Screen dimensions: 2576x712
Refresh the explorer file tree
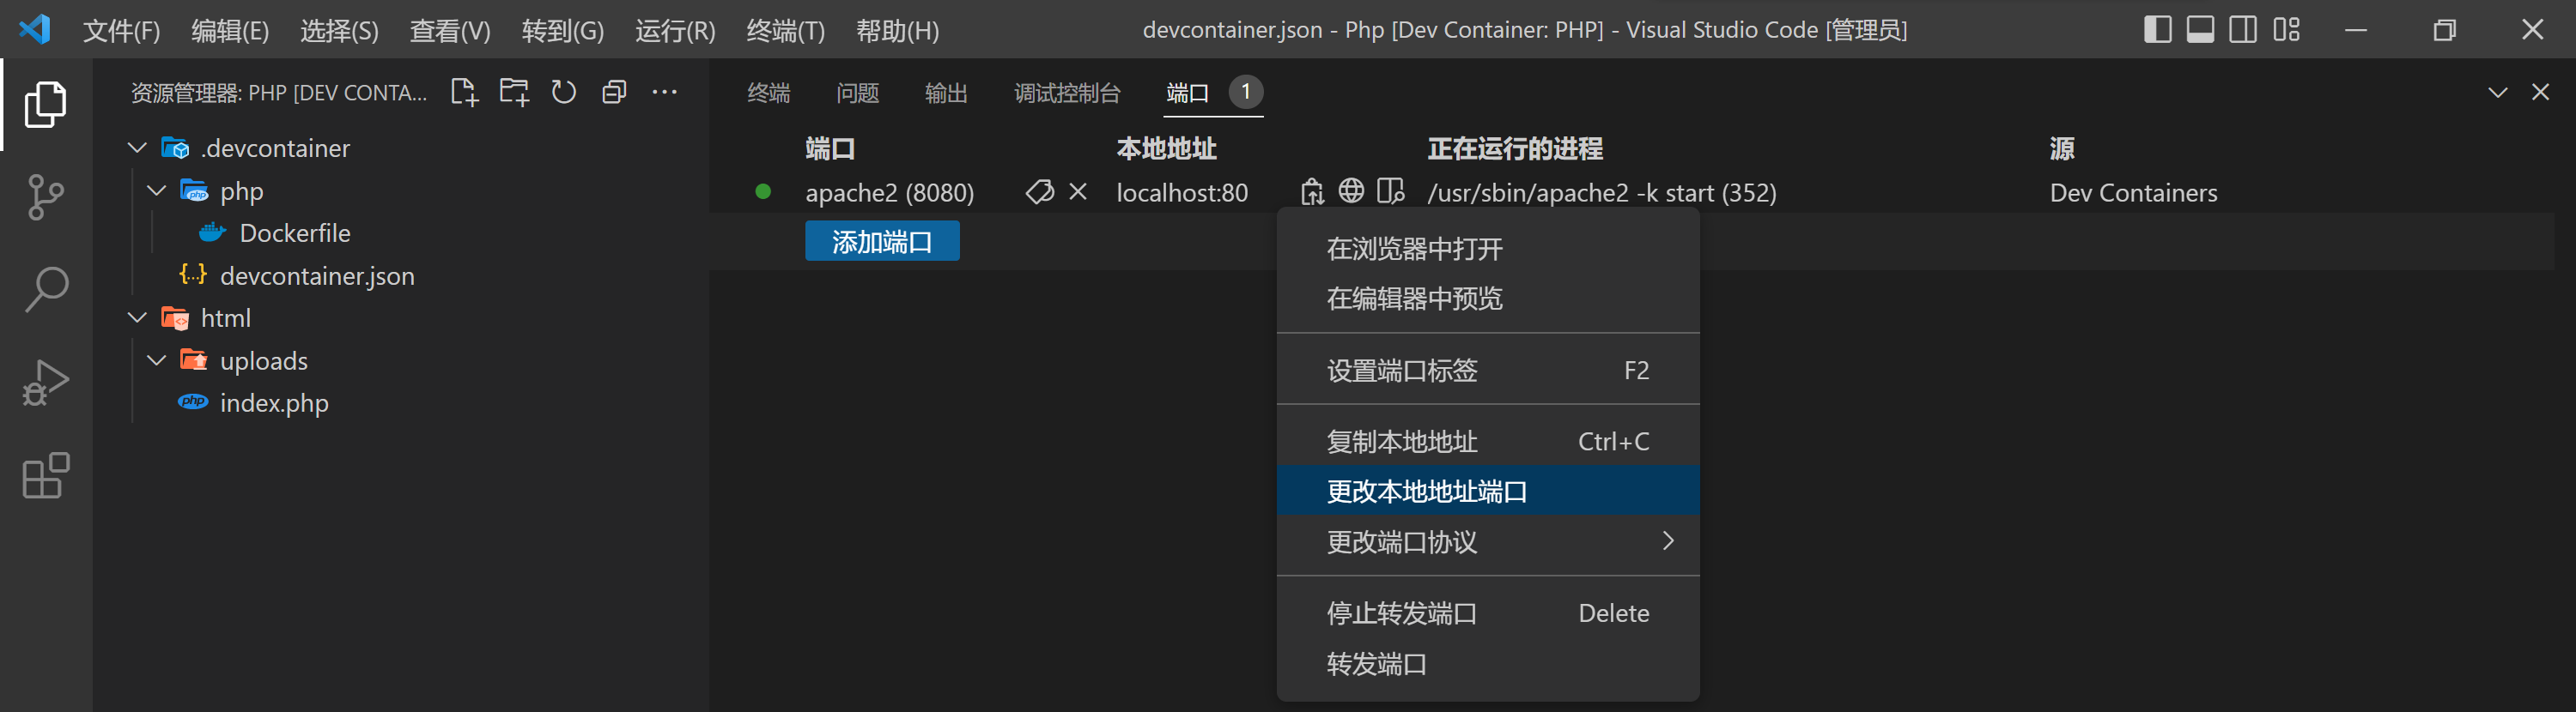click(x=564, y=93)
